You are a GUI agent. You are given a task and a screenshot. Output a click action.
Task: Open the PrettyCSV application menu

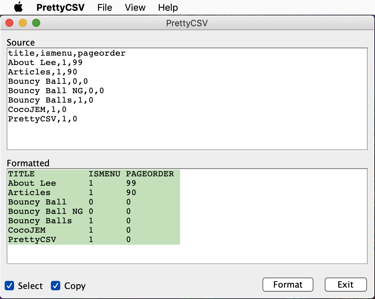point(60,7)
